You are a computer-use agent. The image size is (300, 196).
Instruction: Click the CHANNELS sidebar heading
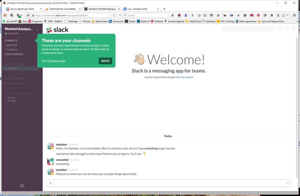click(11, 41)
